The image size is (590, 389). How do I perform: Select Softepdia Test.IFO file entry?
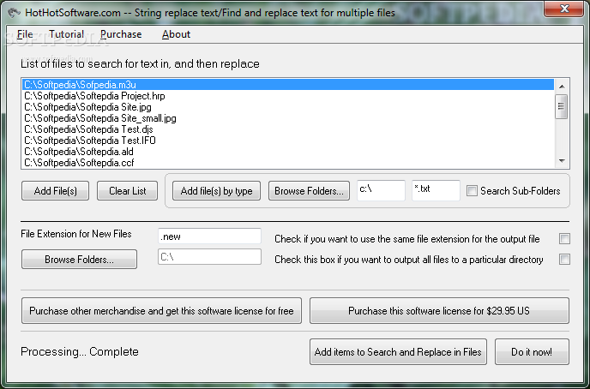pos(288,141)
